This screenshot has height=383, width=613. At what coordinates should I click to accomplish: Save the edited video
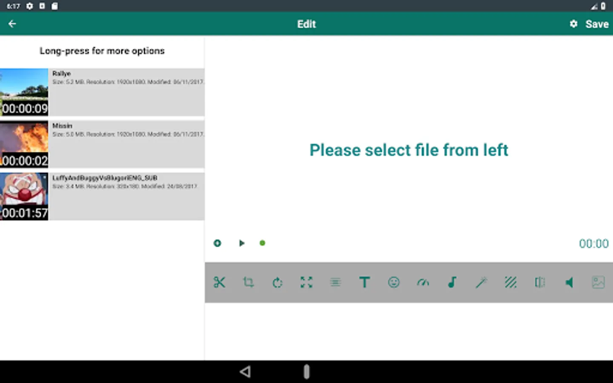(597, 24)
